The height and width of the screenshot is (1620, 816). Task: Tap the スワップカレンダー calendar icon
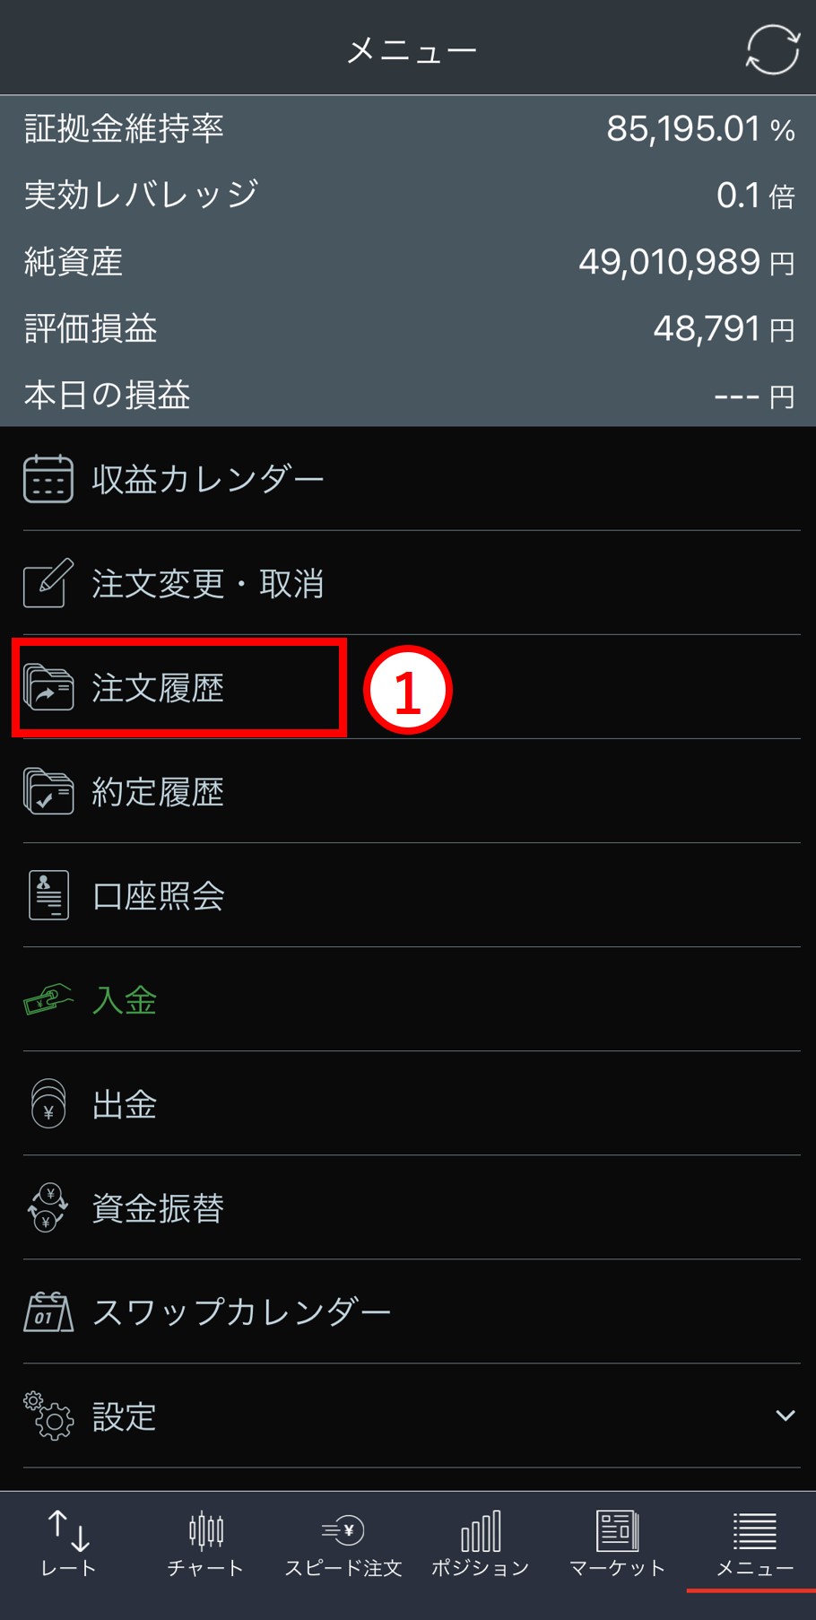pos(48,1311)
